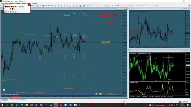191x107 pixels.
Task: Switch chart to line chart mode
Action: 61,6
